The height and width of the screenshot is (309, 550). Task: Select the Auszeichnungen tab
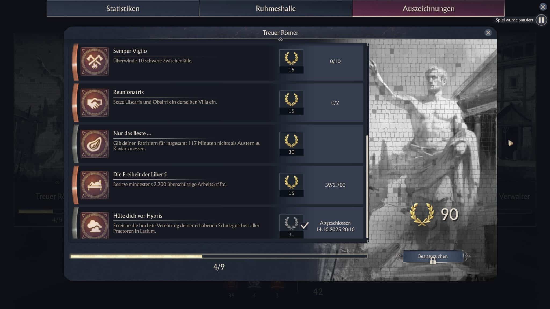coord(428,8)
